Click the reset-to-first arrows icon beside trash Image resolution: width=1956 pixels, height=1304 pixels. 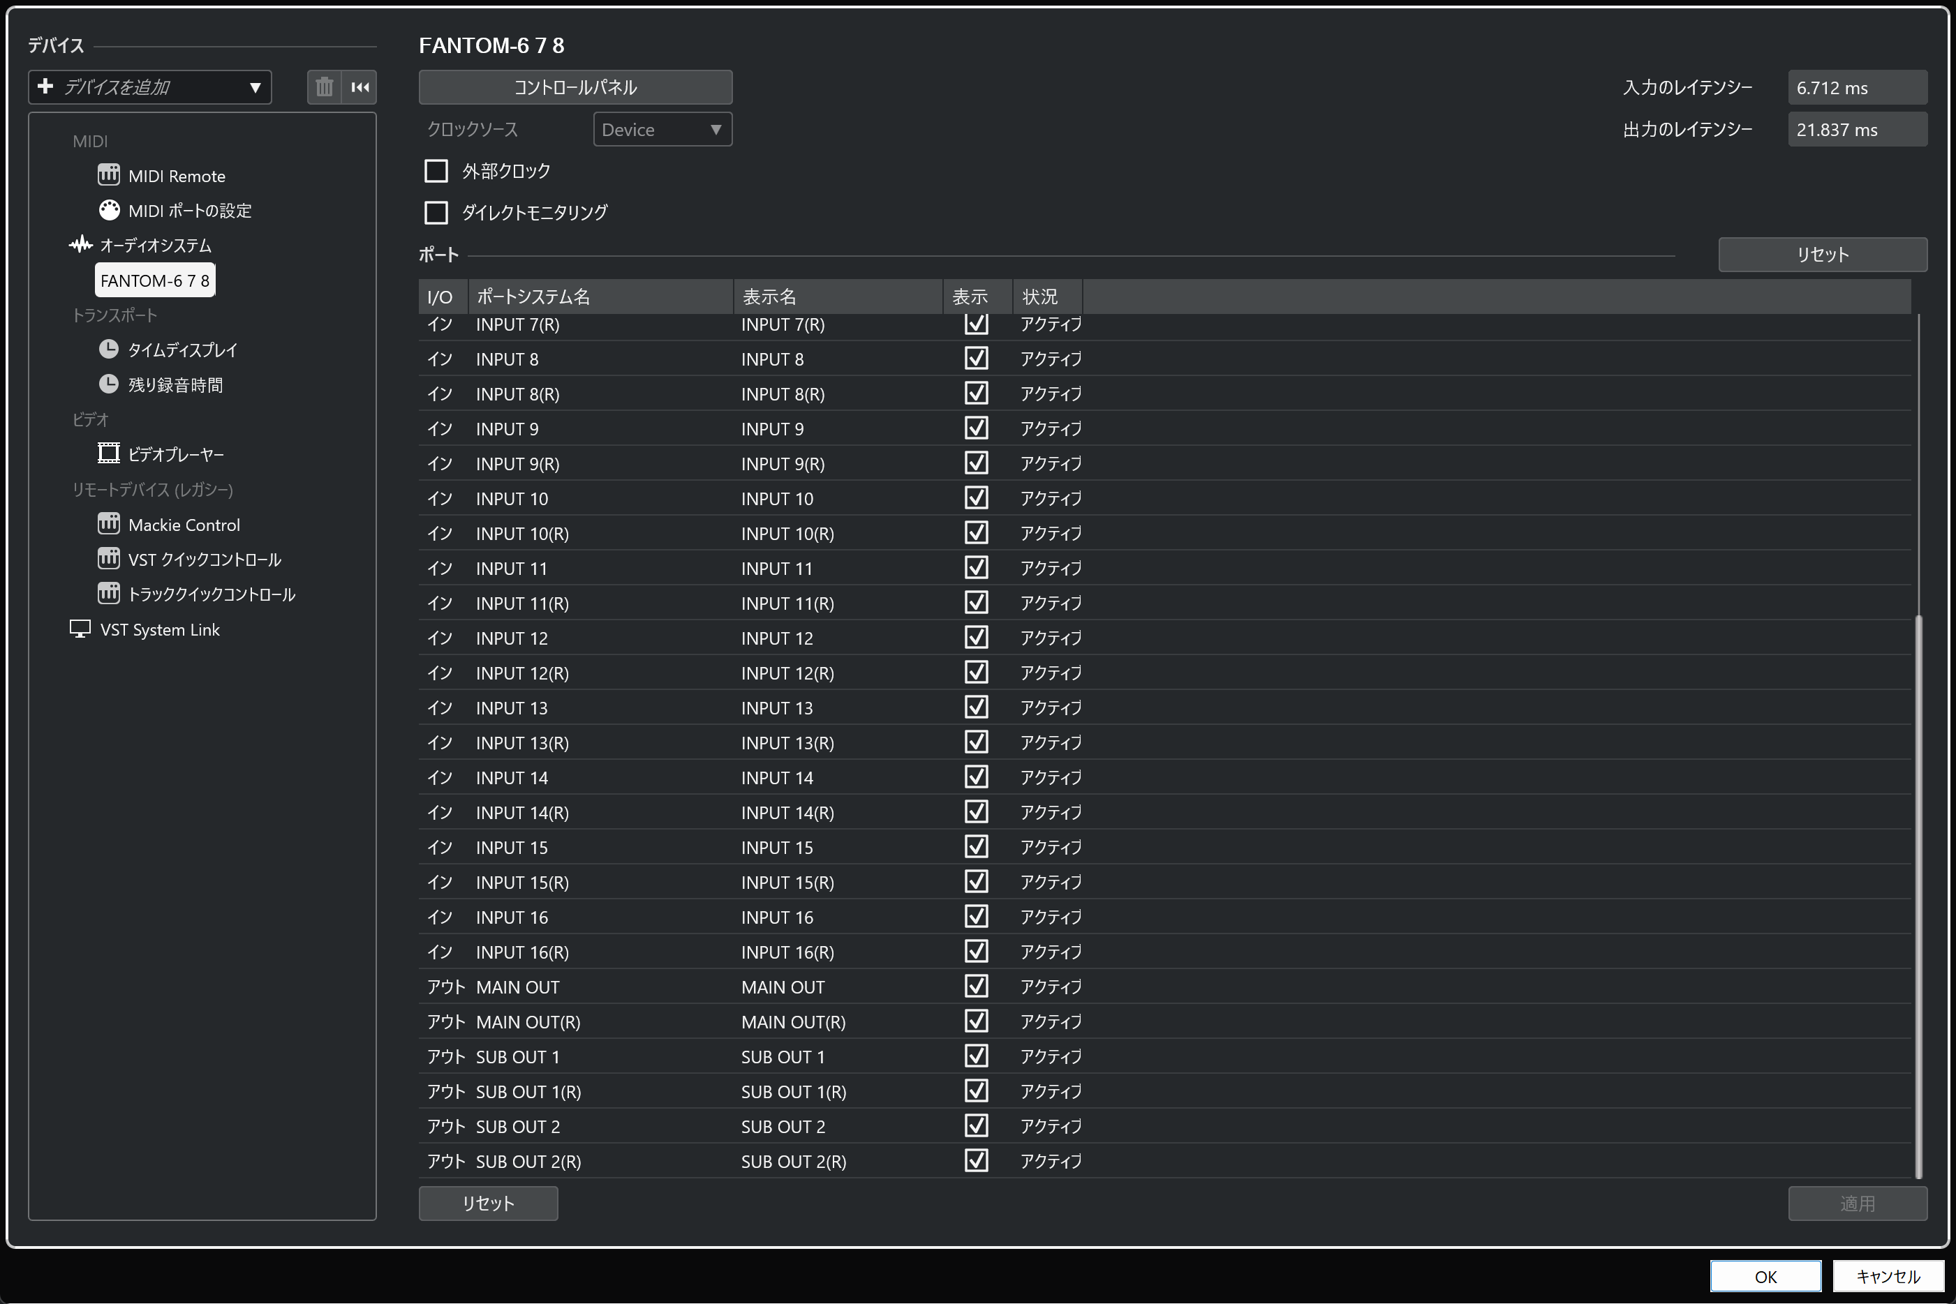360,87
